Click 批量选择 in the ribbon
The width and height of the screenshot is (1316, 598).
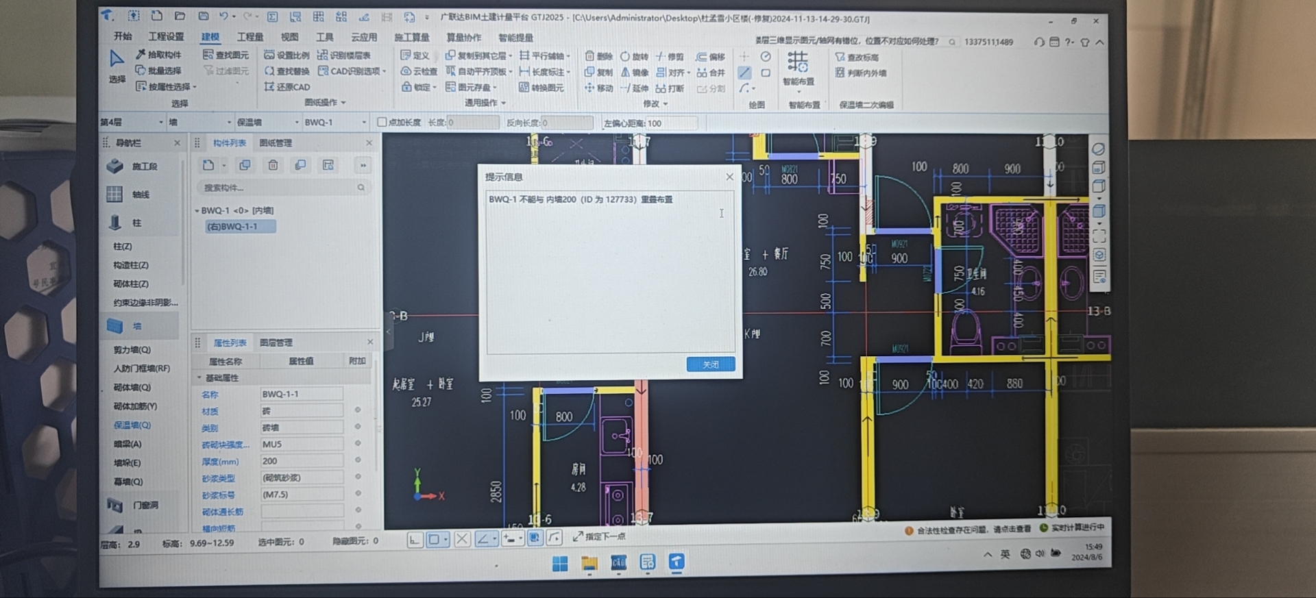coord(158,71)
